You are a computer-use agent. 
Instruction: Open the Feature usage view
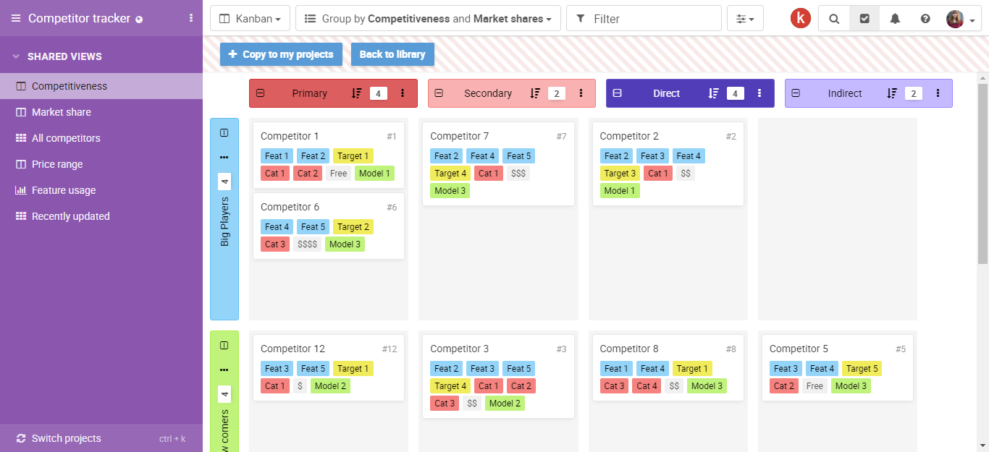pos(101,190)
